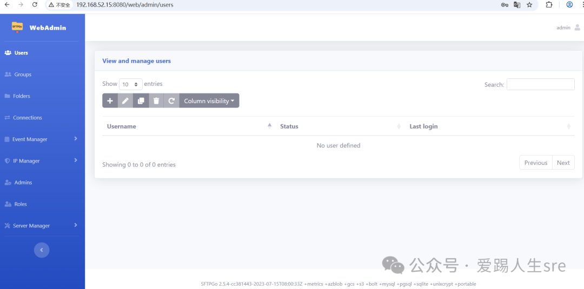Click the quota scan refresh icon

171,101
